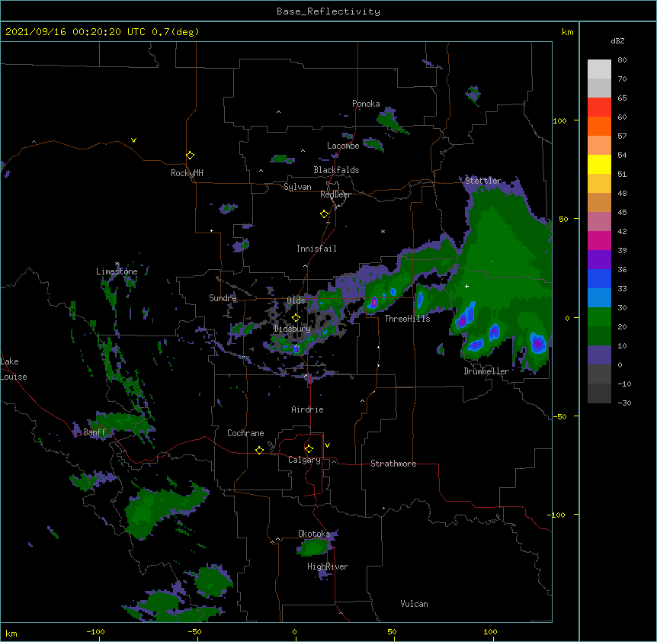Click the yellow diamond marker above RockyMH
The height and width of the screenshot is (642, 657).
pyautogui.click(x=190, y=156)
